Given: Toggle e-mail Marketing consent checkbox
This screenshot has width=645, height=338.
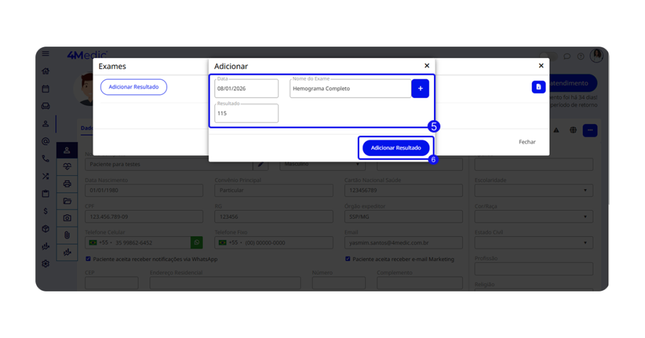Looking at the screenshot, I should coord(348,259).
